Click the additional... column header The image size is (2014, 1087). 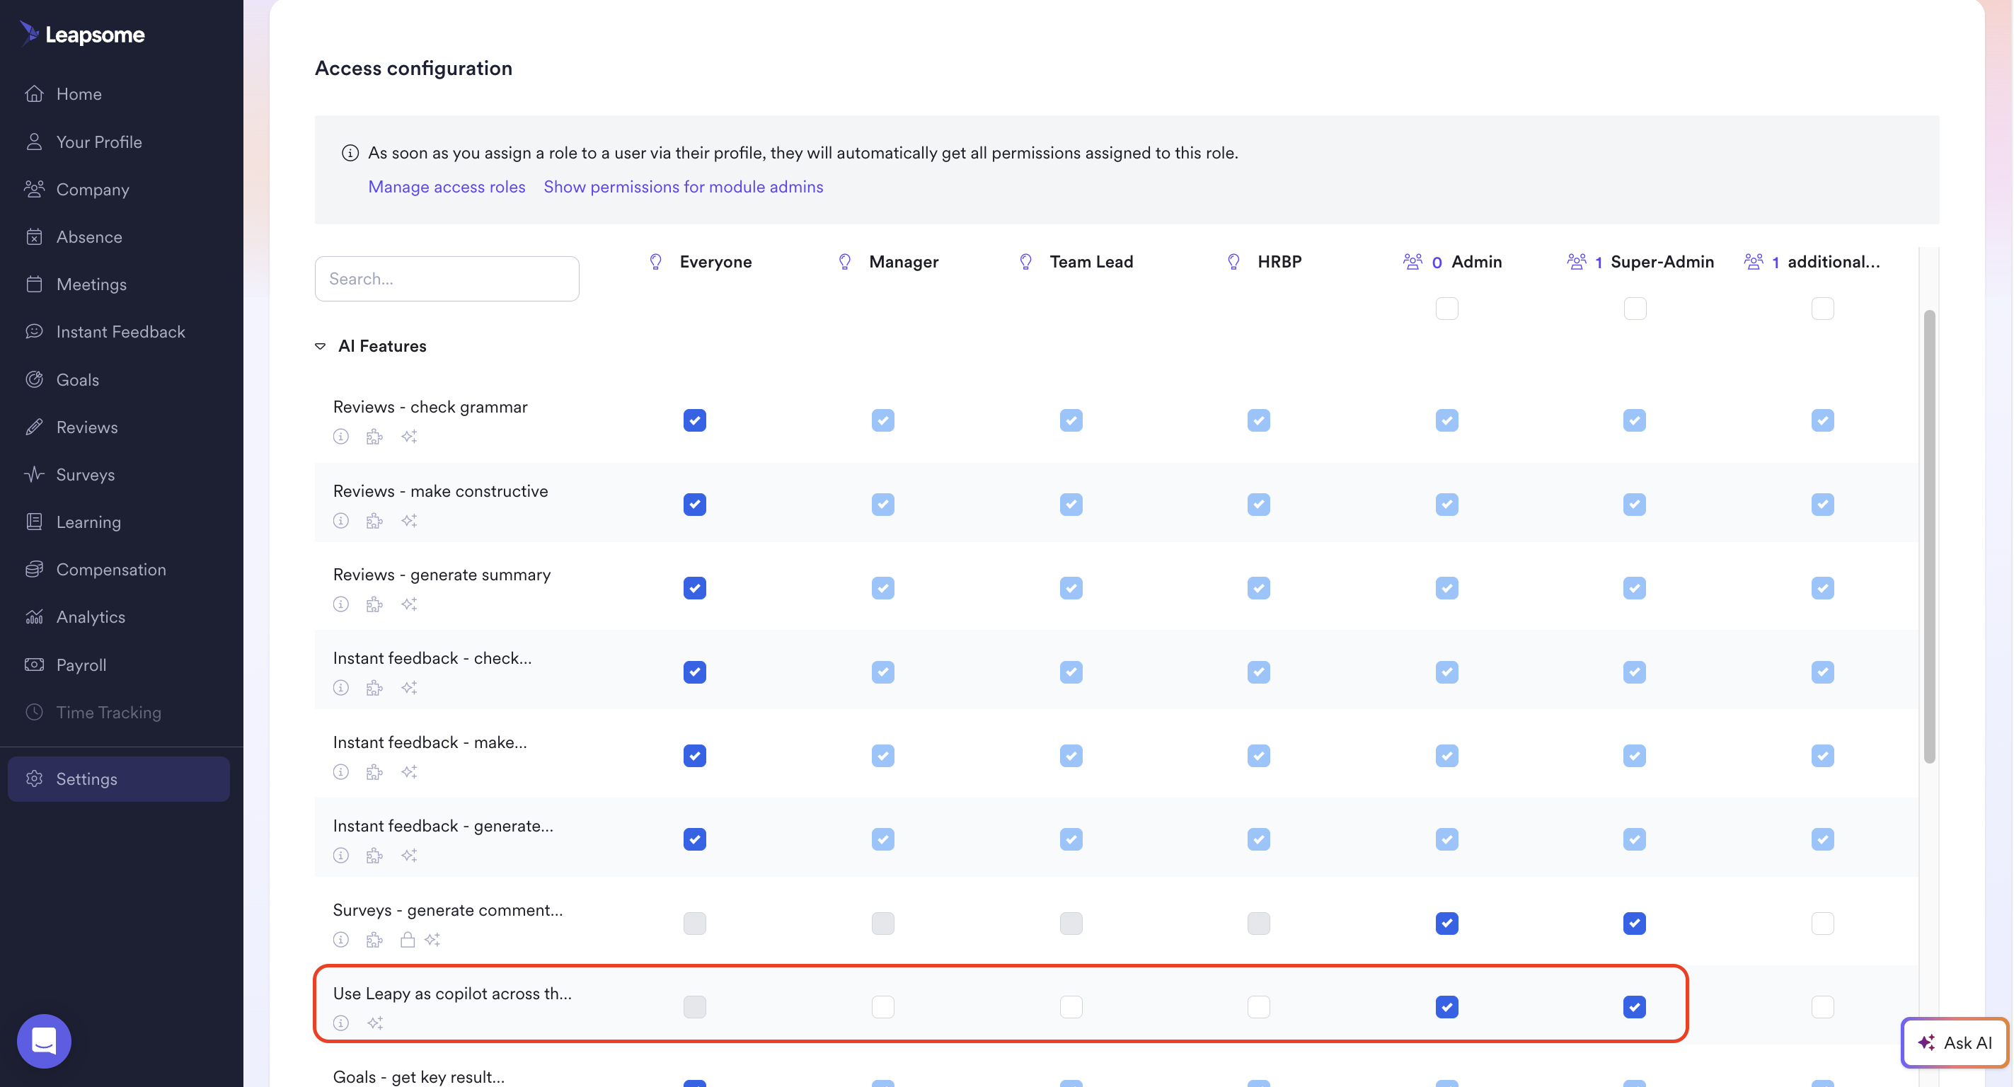click(x=1834, y=261)
